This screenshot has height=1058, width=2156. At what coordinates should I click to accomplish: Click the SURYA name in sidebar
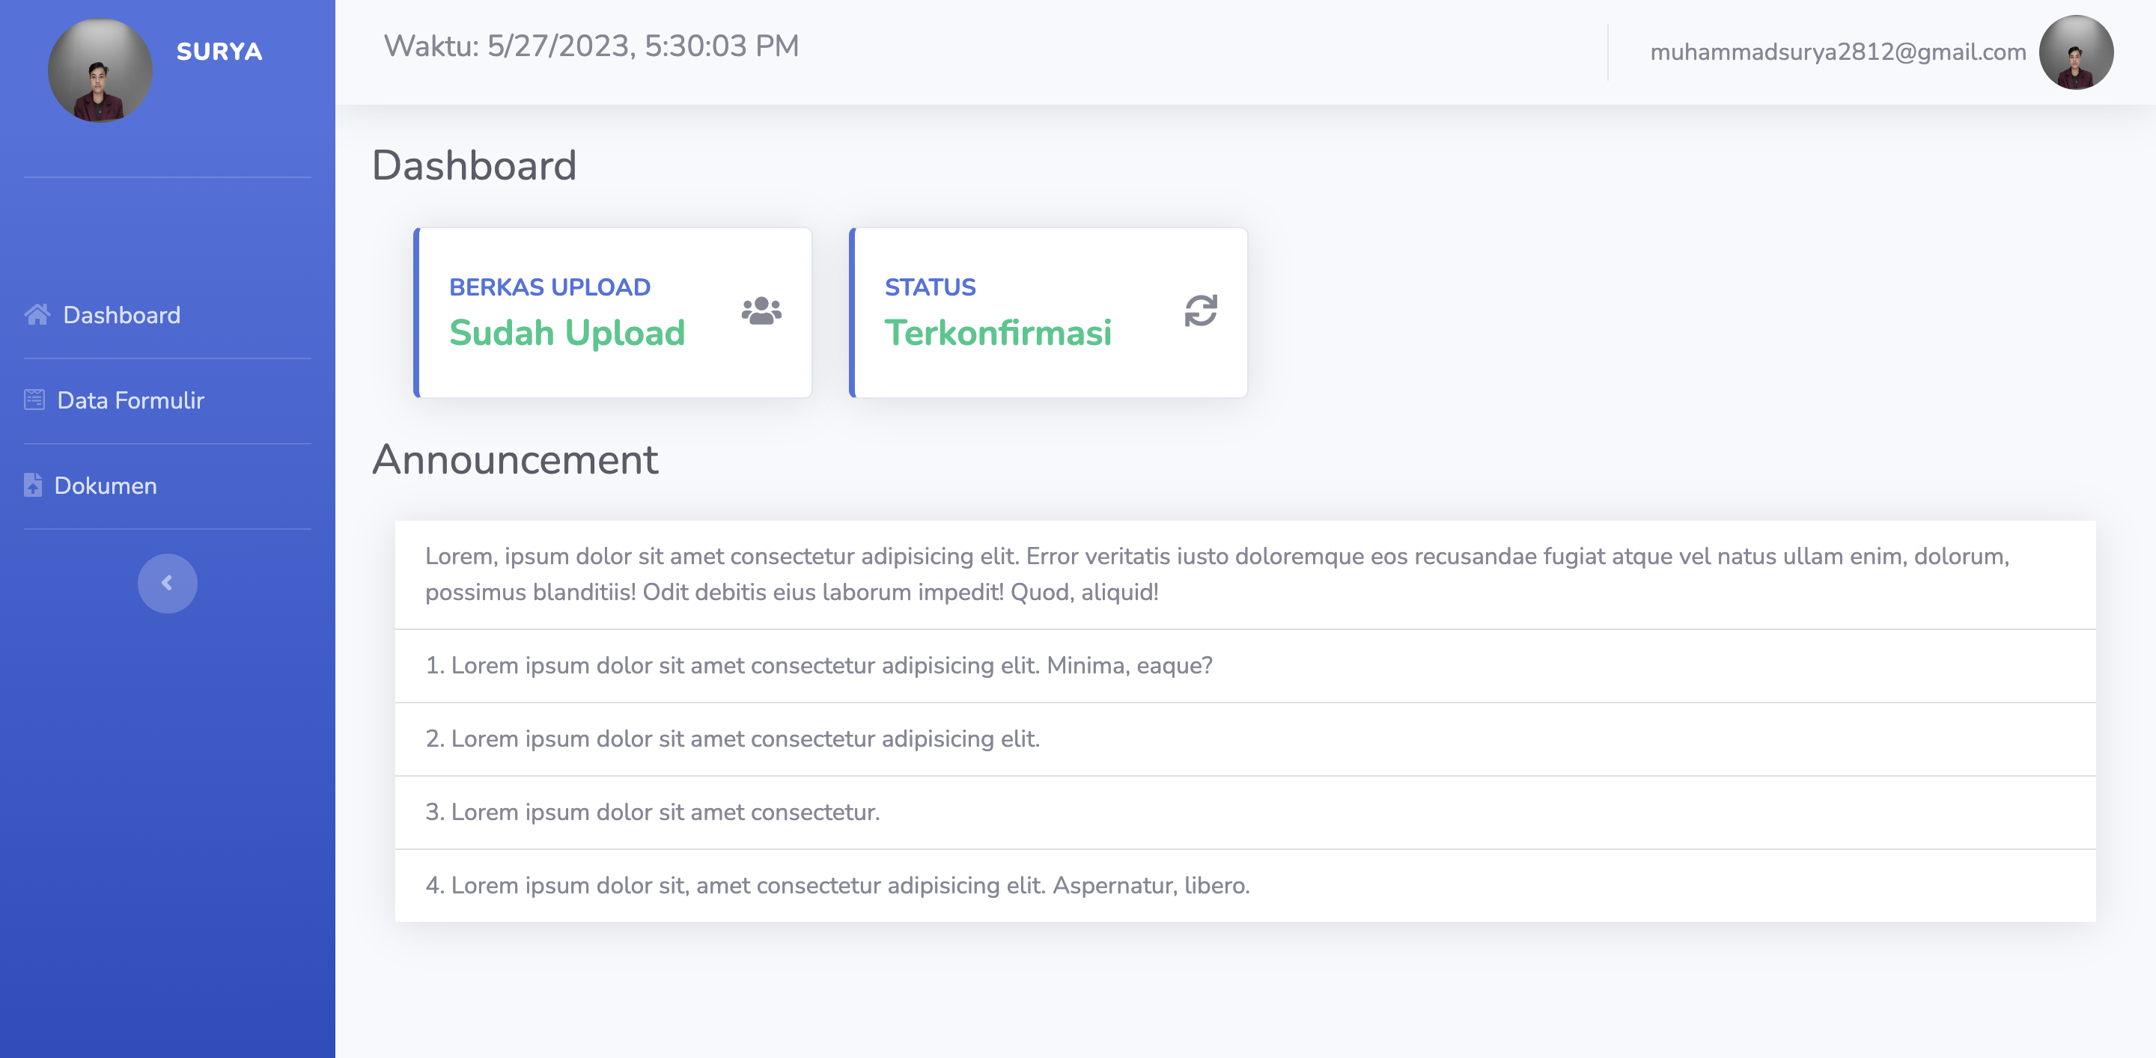[x=219, y=52]
